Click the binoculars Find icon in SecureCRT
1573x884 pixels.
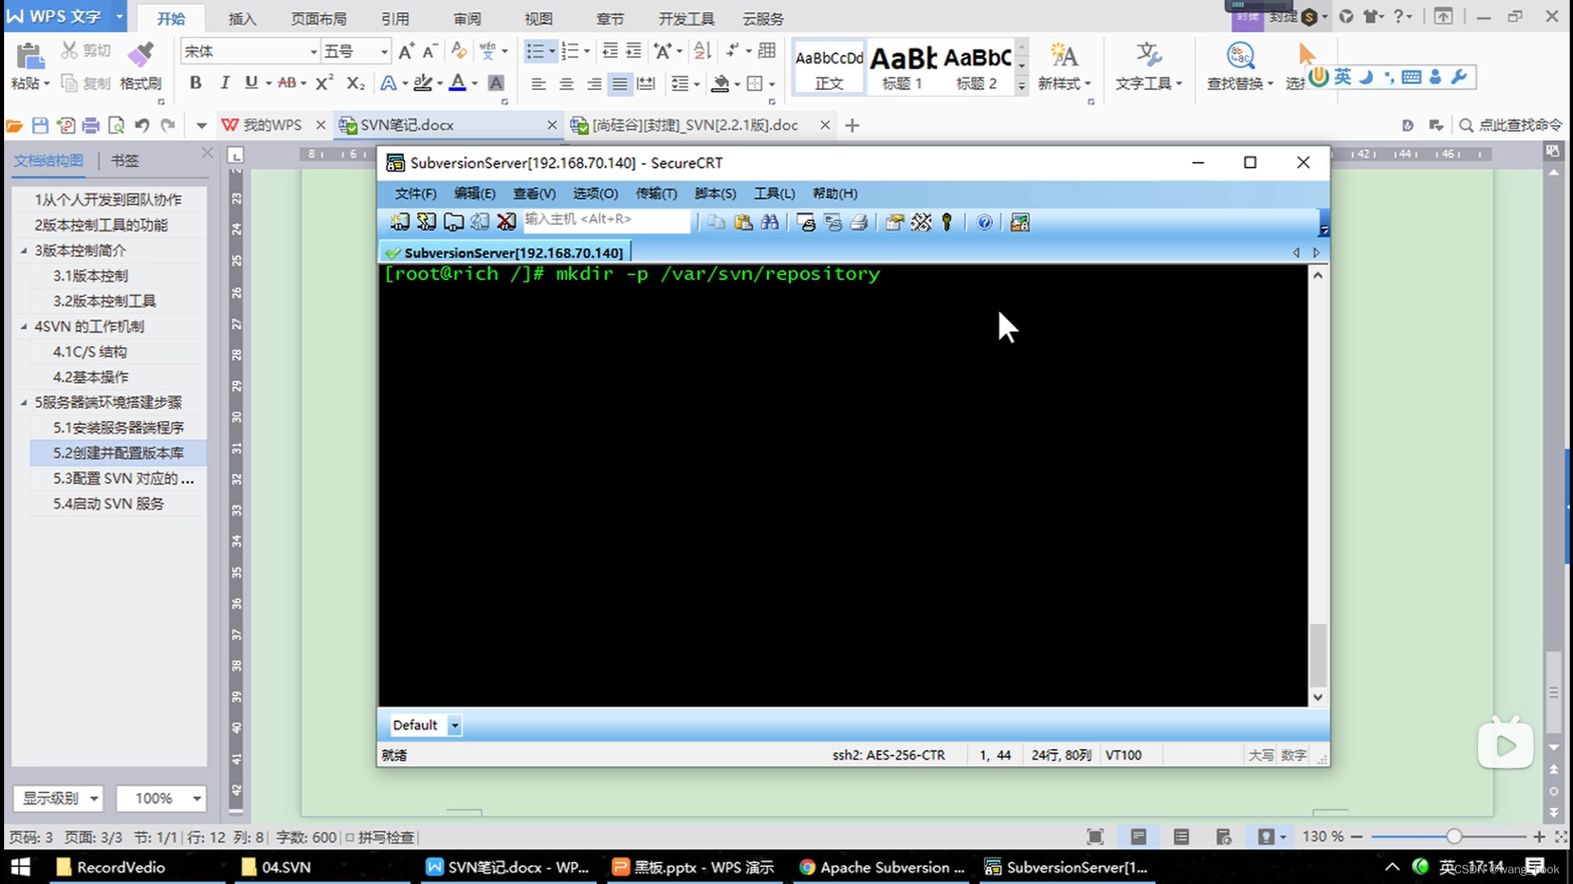769,222
